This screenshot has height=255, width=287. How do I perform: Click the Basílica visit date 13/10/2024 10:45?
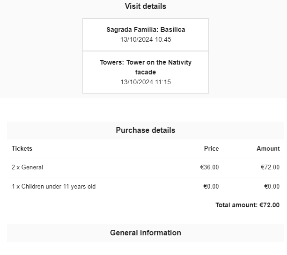click(x=146, y=40)
